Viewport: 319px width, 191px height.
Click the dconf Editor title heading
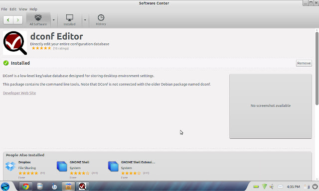click(56, 36)
